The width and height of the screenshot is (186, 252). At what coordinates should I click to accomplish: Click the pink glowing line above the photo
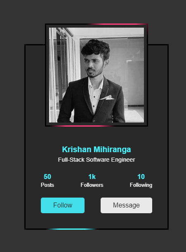tap(118, 24)
